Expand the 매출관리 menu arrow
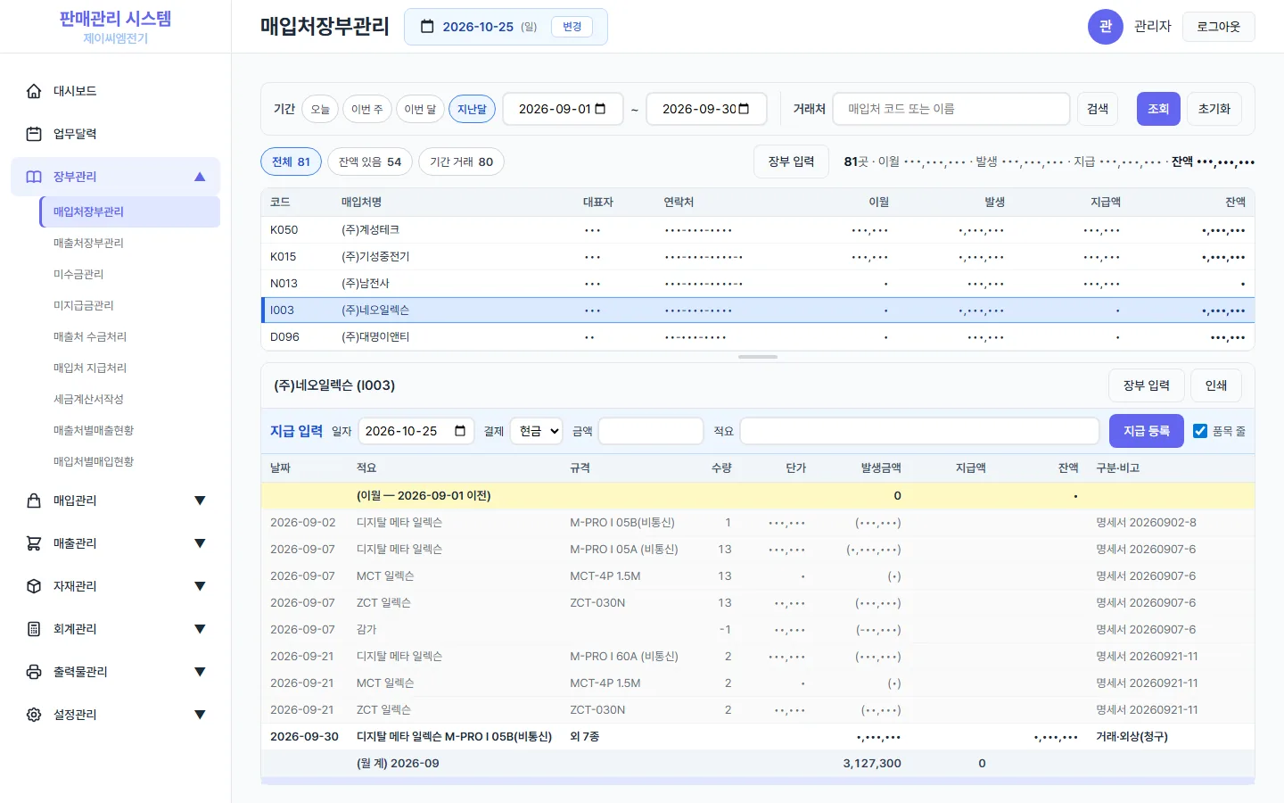The height and width of the screenshot is (803, 1284). coord(200,543)
